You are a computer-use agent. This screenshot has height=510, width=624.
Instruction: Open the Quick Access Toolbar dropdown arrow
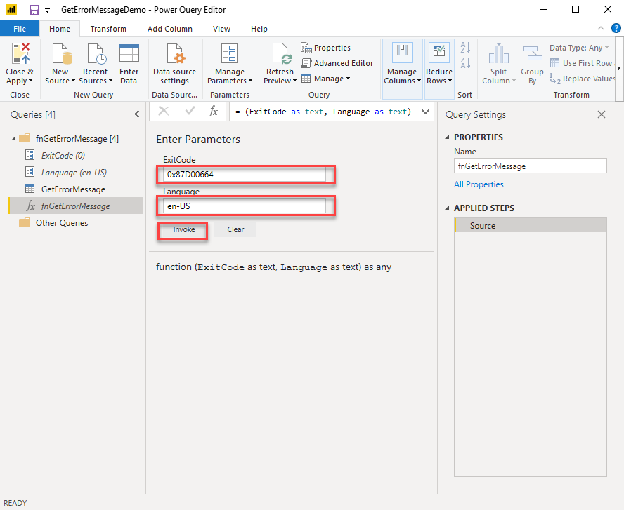coord(47,11)
